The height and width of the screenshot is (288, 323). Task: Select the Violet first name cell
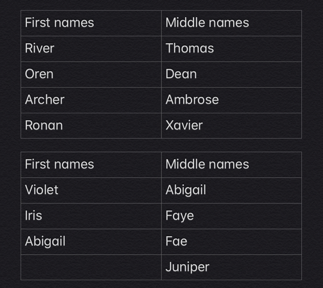(91, 190)
